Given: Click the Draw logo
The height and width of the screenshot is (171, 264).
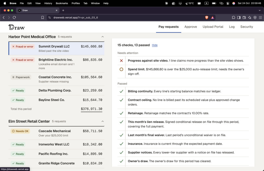Looking at the screenshot, I should 16,27.
